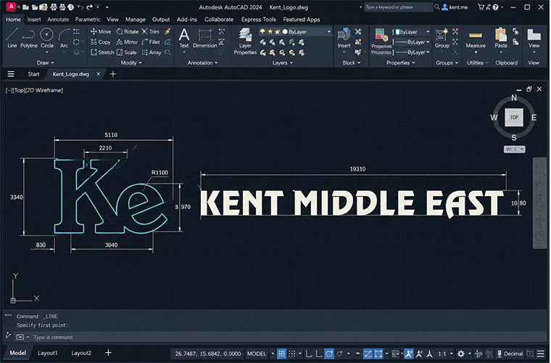Select the Scale tool
The height and width of the screenshot is (363, 551).
(x=126, y=52)
